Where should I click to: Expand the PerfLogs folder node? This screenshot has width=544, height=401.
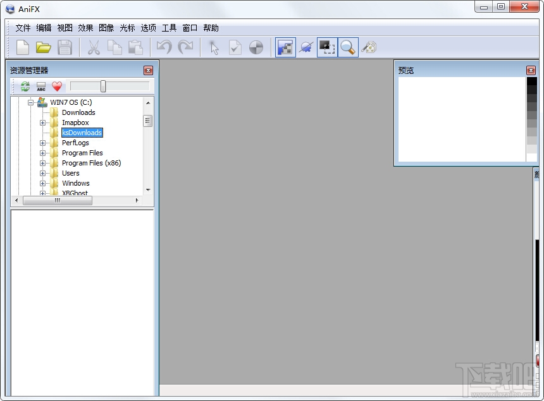pyautogui.click(x=42, y=143)
